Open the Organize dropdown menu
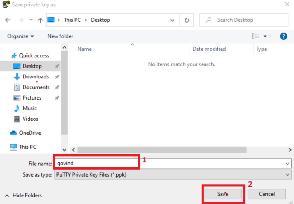 coord(20,36)
